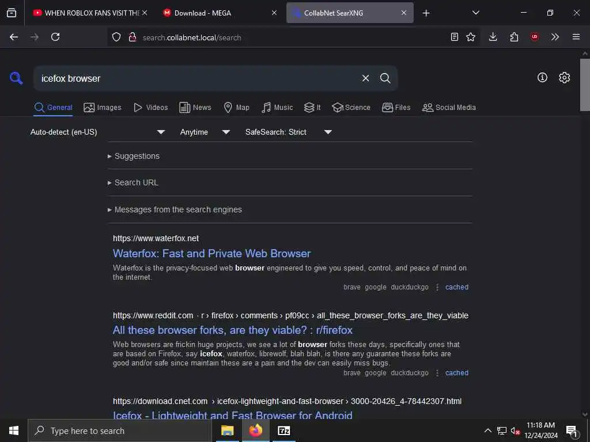Close the WHEN ROBLOX FANS VISIT tab
Viewport: 590px width, 442px height.
(145, 13)
